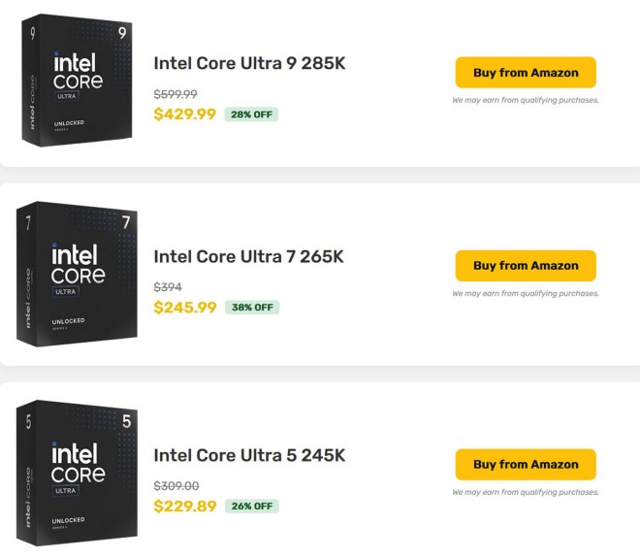The width and height of the screenshot is (640, 558).
Task: Buy the Ultra 9 285K from Amazon
Action: 526,73
